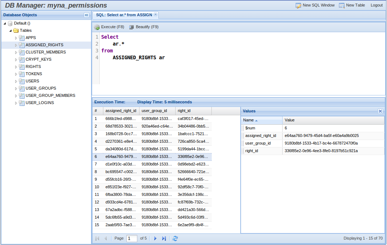This screenshot has width=387, height=245.
Task: Collapse the Tables folder
Action: [10, 30]
